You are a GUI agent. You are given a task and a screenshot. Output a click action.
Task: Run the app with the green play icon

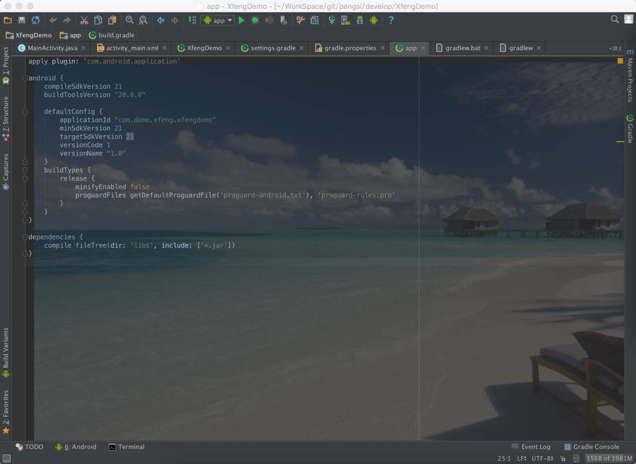point(241,21)
